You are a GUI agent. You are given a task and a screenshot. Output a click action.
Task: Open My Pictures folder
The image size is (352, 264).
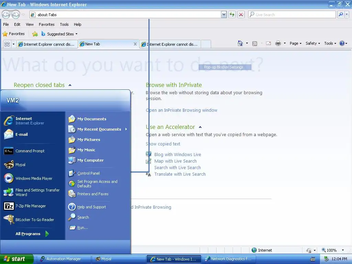point(98,140)
